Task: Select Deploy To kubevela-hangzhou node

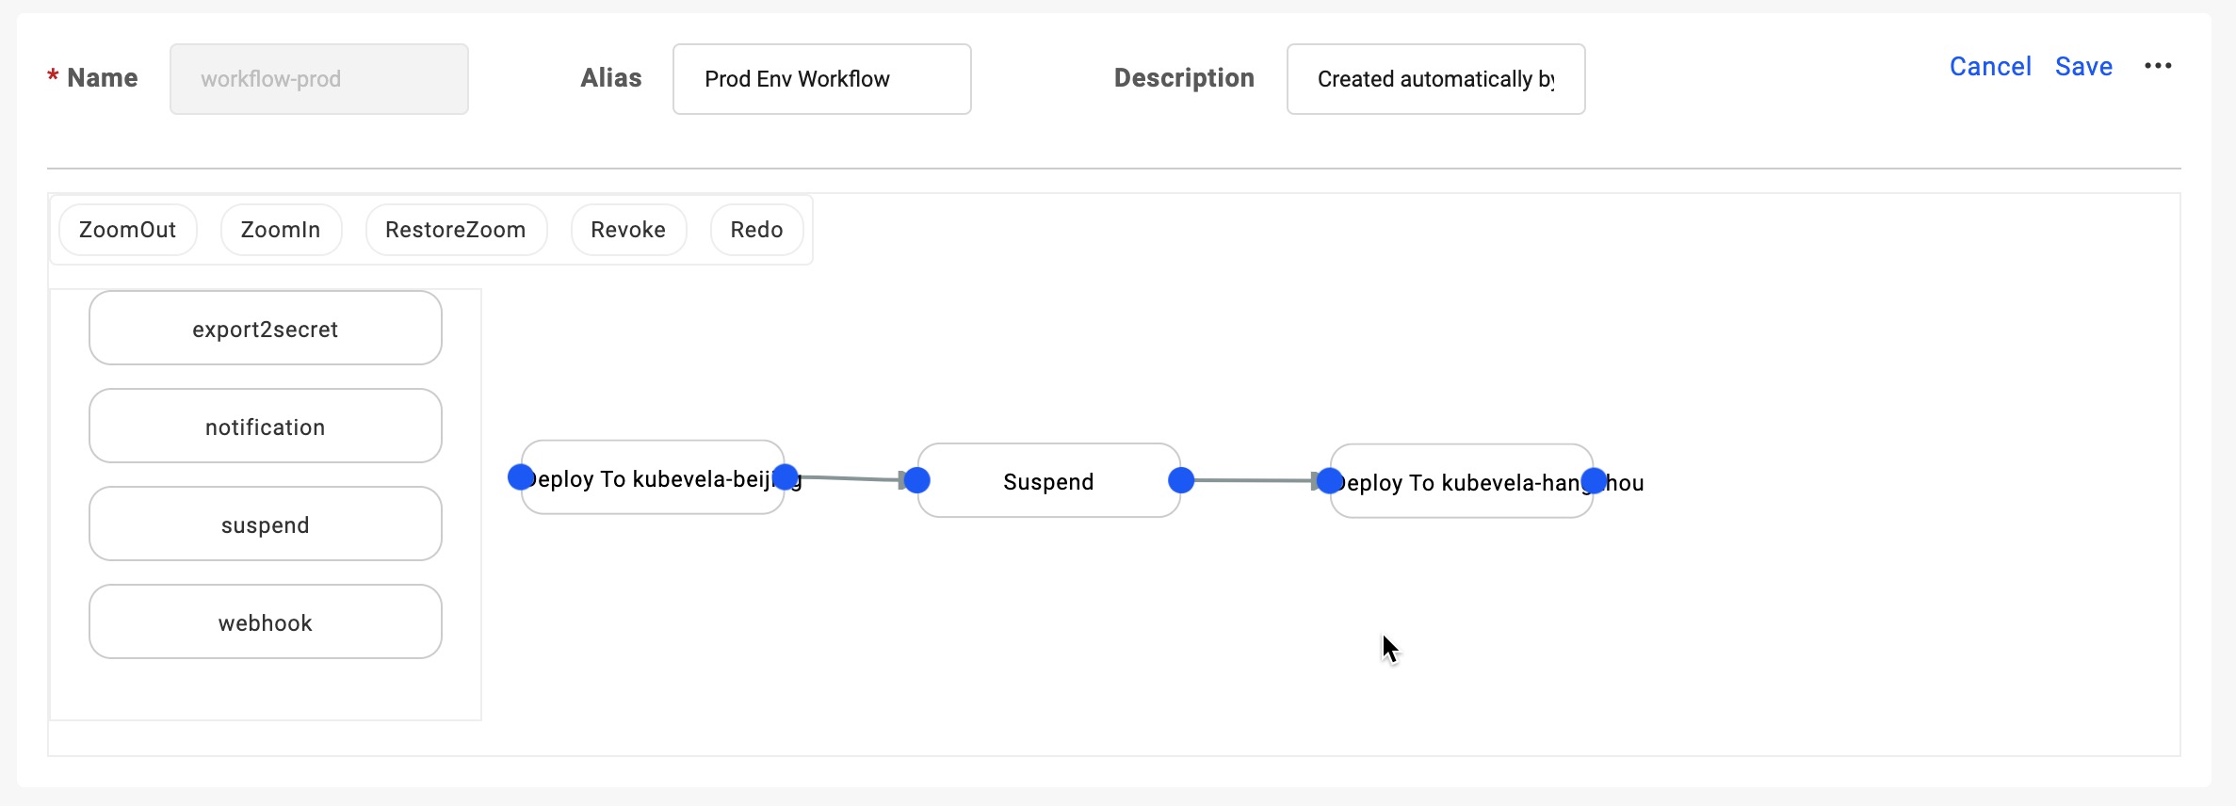Action: point(1461,482)
